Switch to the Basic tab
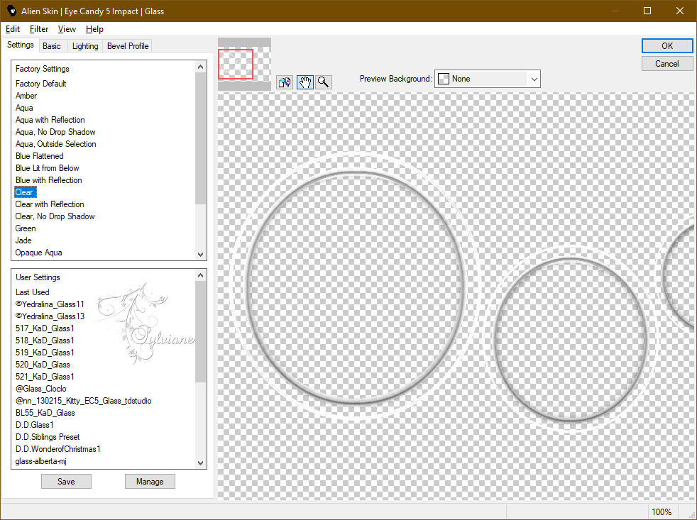This screenshot has height=520, width=697. click(x=52, y=46)
